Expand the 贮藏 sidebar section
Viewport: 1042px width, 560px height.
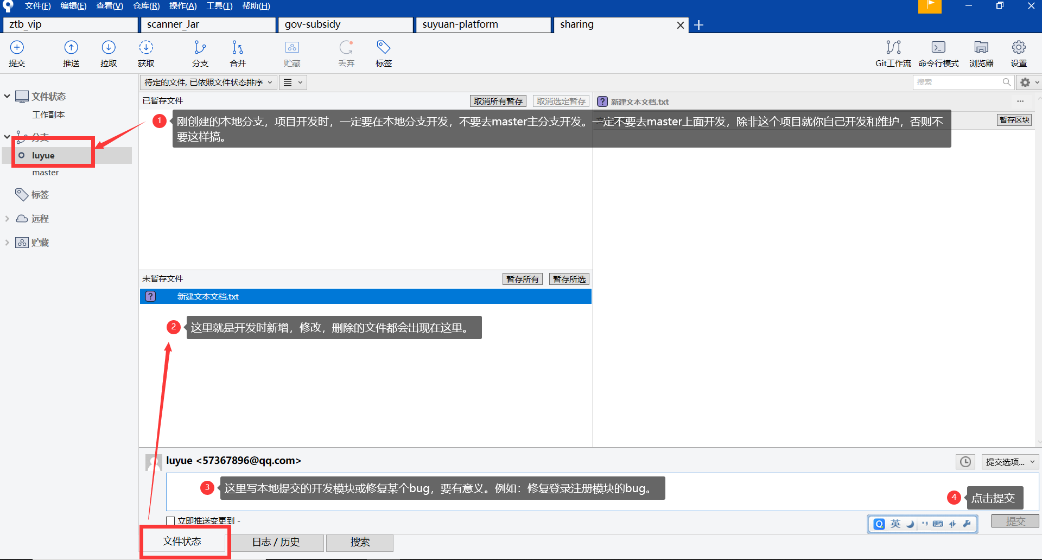(7, 243)
